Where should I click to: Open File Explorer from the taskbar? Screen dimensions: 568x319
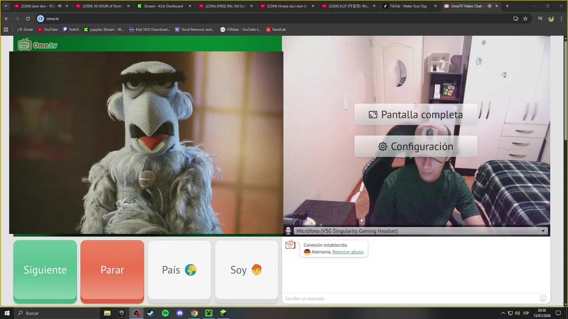[107, 313]
